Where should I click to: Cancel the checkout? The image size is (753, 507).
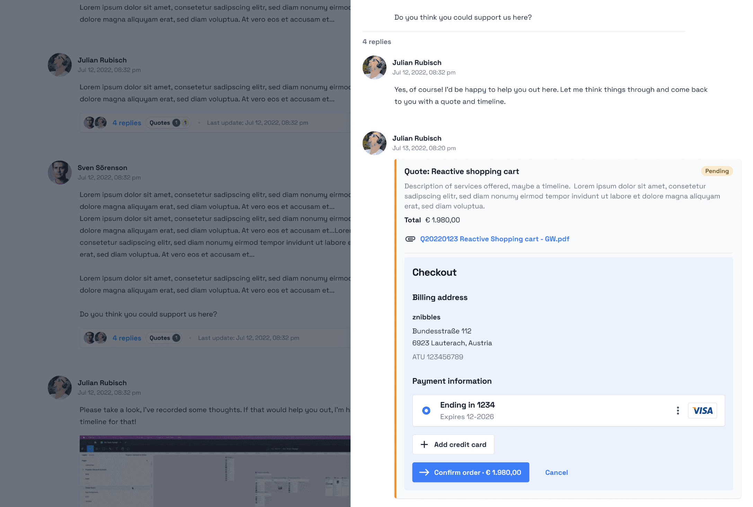[556, 472]
